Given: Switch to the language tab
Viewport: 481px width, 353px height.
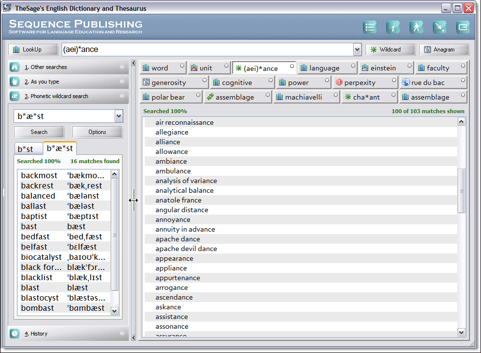Looking at the screenshot, I should pos(327,68).
